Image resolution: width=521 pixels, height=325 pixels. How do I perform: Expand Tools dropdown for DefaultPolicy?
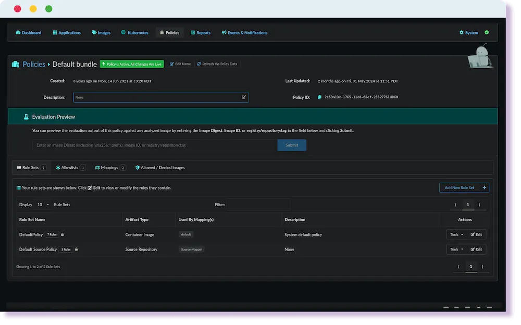coord(456,234)
